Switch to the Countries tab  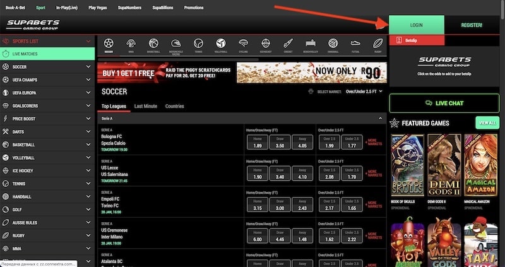tap(175, 106)
